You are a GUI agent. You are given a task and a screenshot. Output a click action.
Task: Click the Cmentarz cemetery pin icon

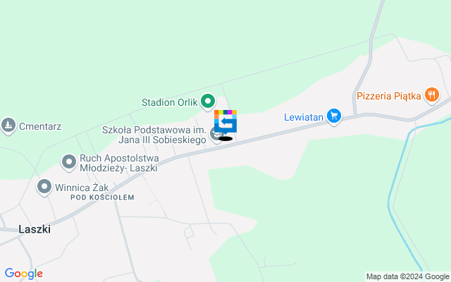8,125
